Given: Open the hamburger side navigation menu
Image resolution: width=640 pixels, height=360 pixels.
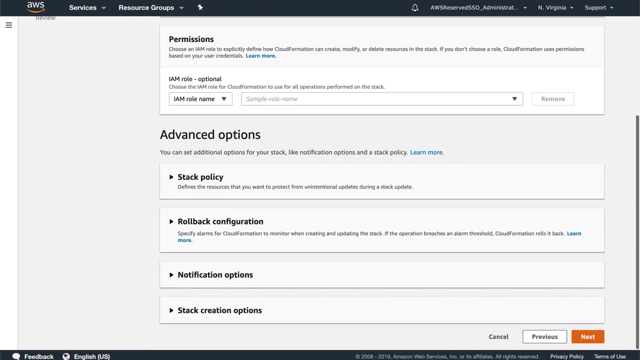Looking at the screenshot, I should pos(8,25).
